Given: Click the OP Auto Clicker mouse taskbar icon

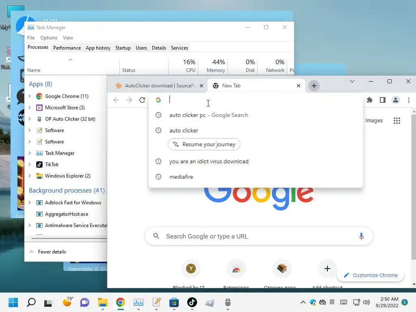Looking at the screenshot, I should pos(228,302).
